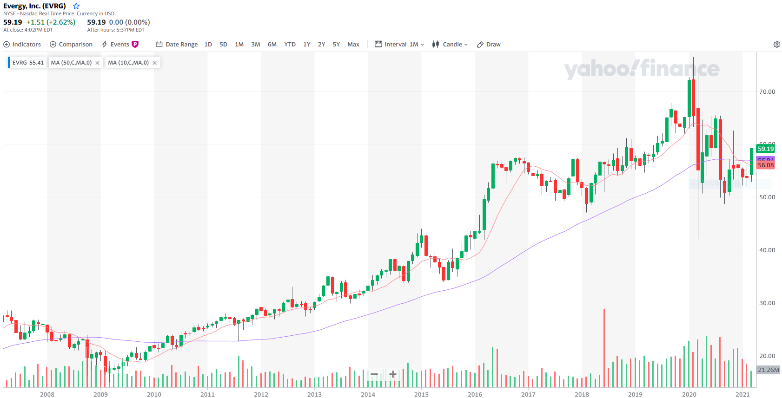Image resolution: width=782 pixels, height=398 pixels.
Task: Click the Comparison plus-circle icon
Action: point(53,45)
